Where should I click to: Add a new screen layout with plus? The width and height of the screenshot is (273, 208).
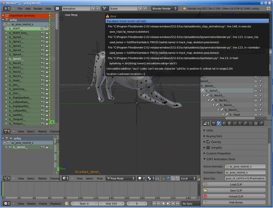93,8
